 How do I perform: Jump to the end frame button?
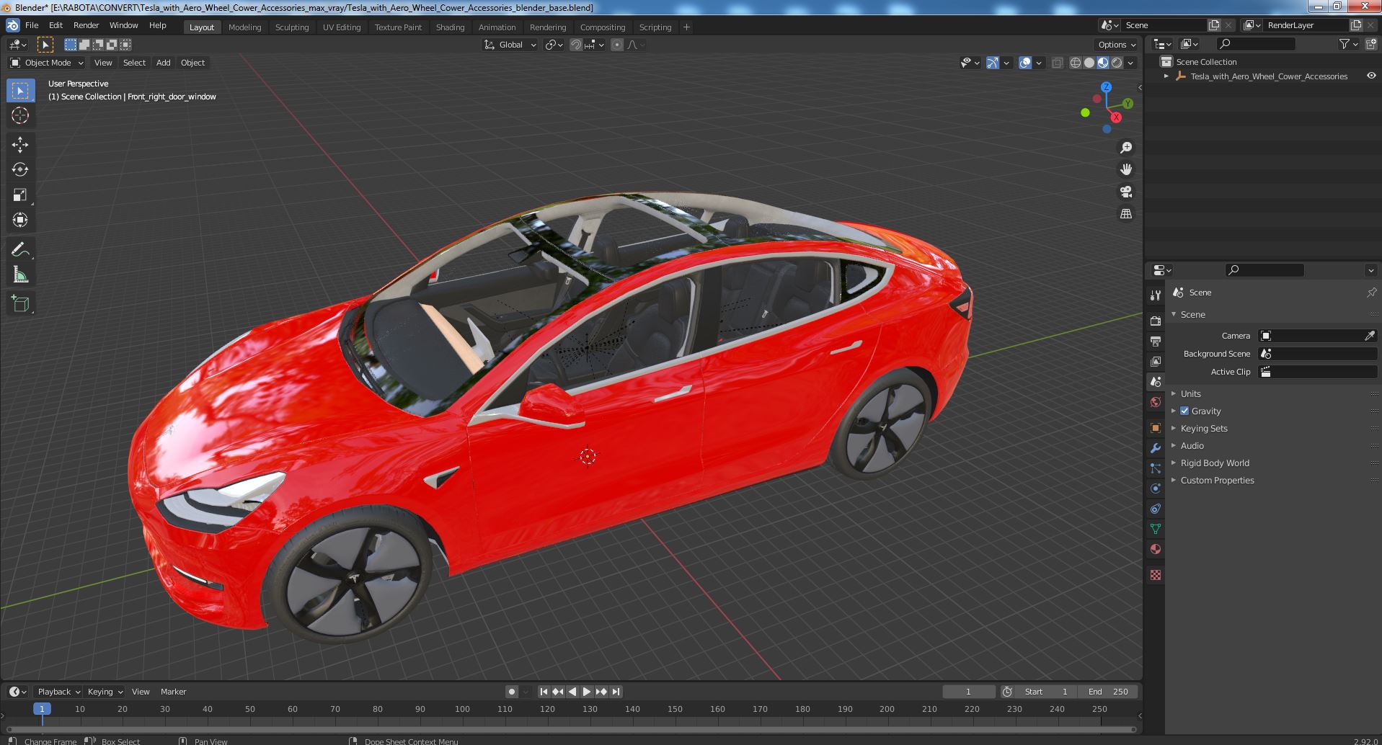click(616, 692)
